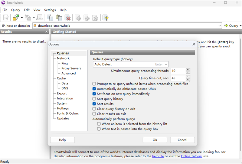Click the Paste clipboard toolbar icon
Viewport: 242px width, 164px height.
pos(59,18)
